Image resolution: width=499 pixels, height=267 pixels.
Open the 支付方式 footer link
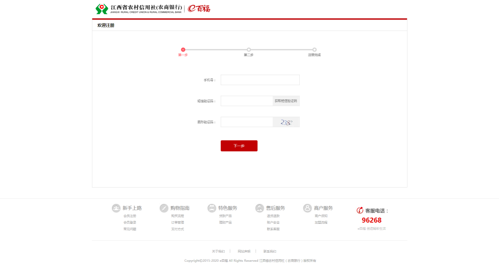pyautogui.click(x=178, y=229)
